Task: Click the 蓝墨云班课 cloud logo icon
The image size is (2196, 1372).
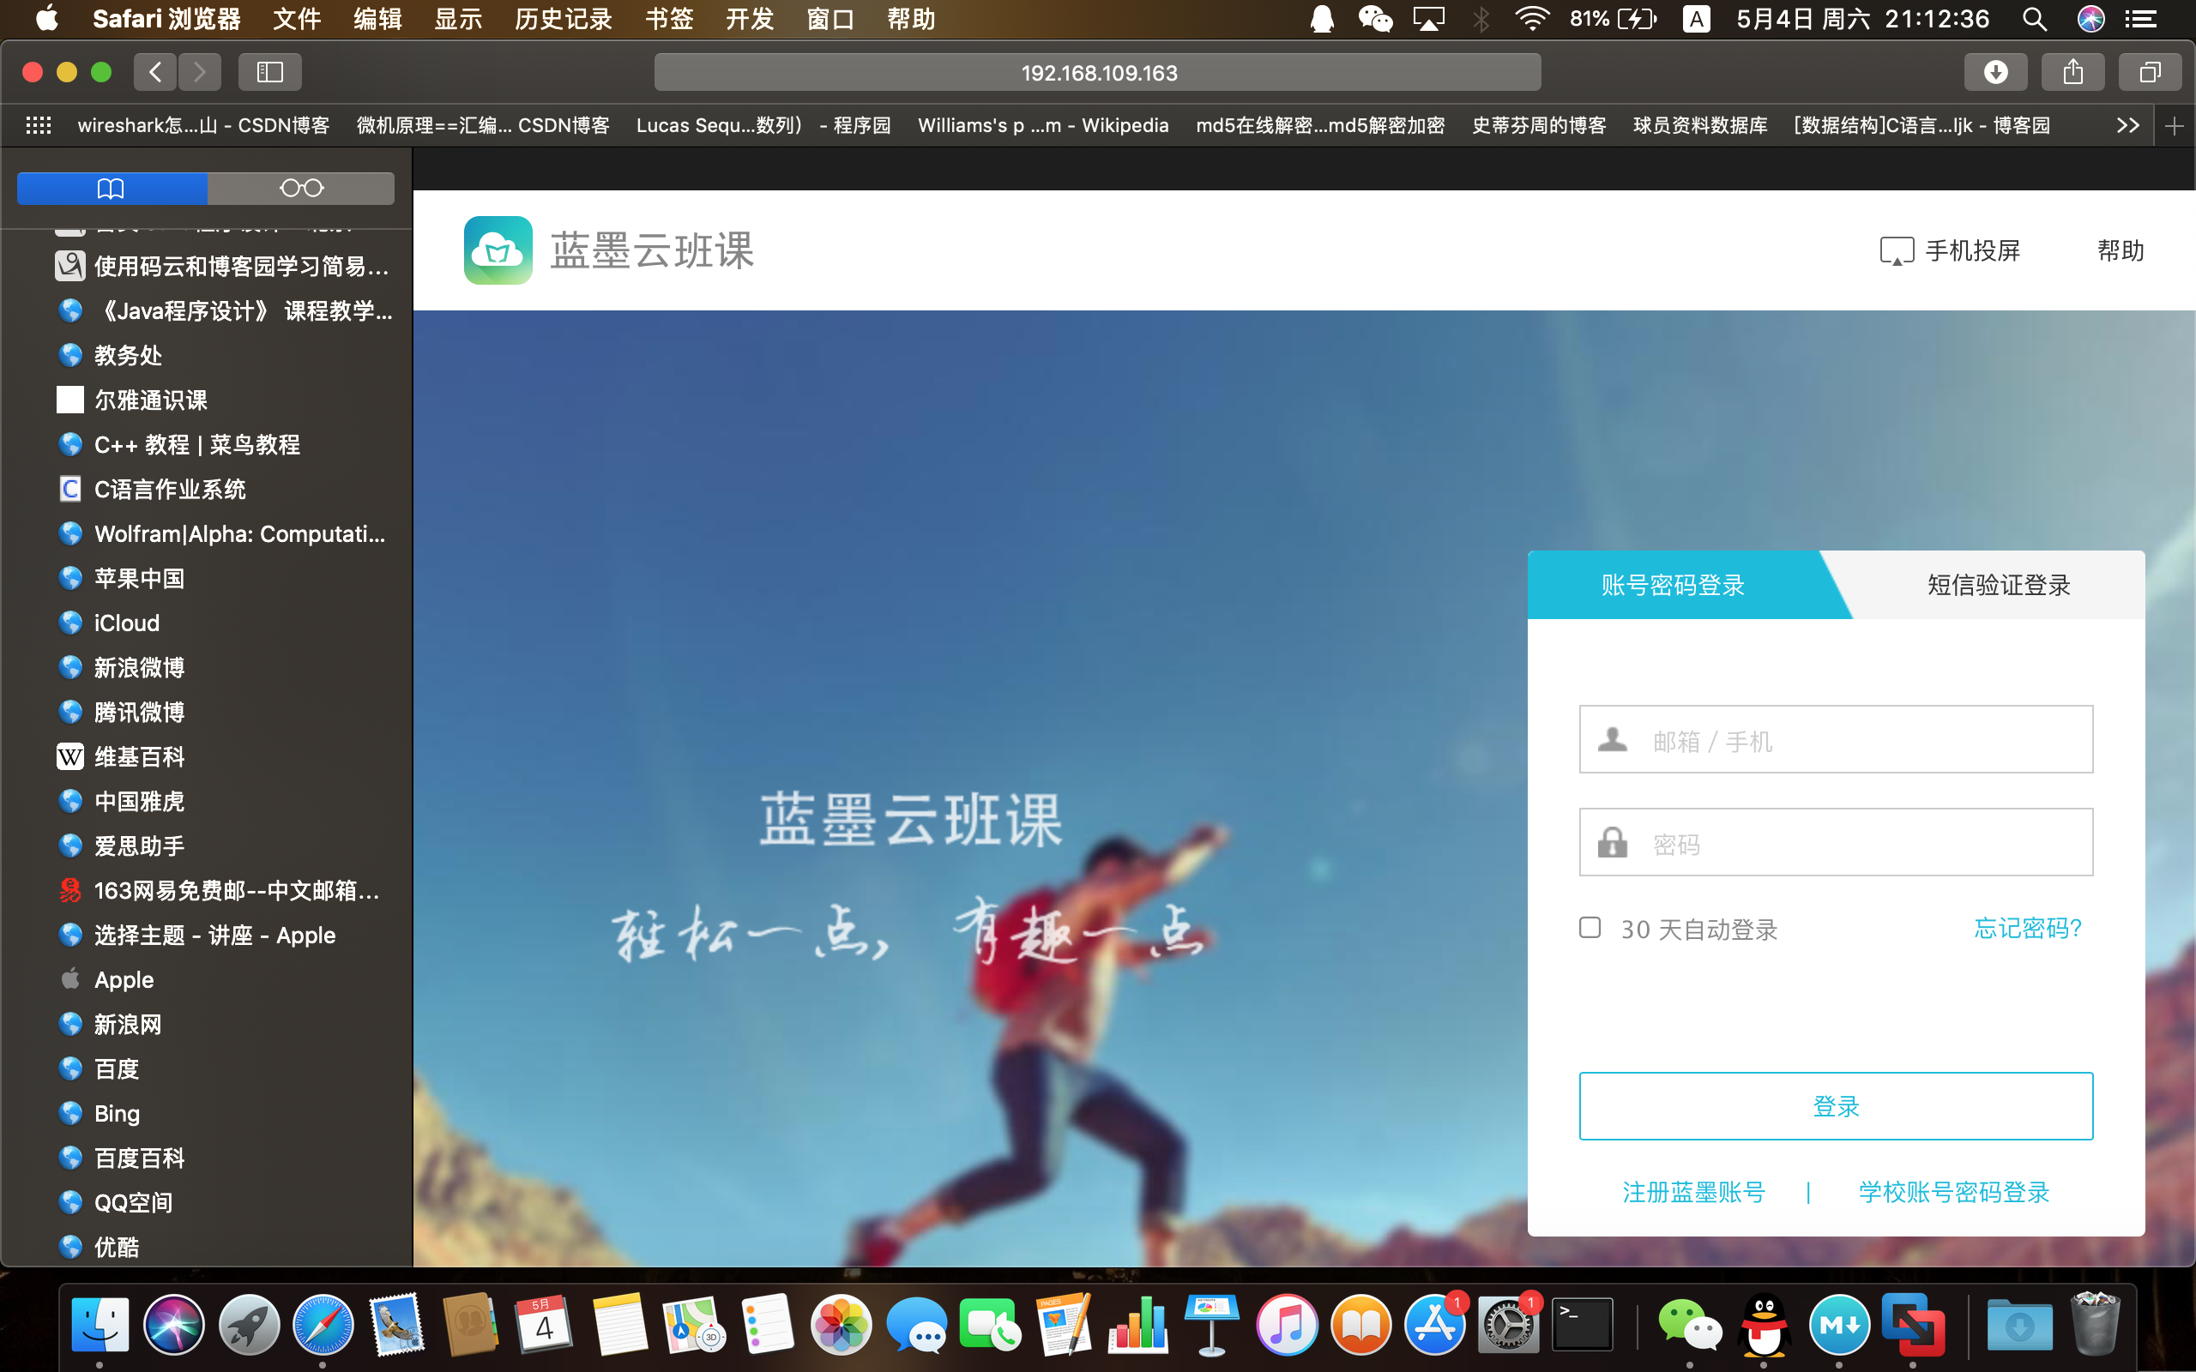Action: click(x=498, y=250)
